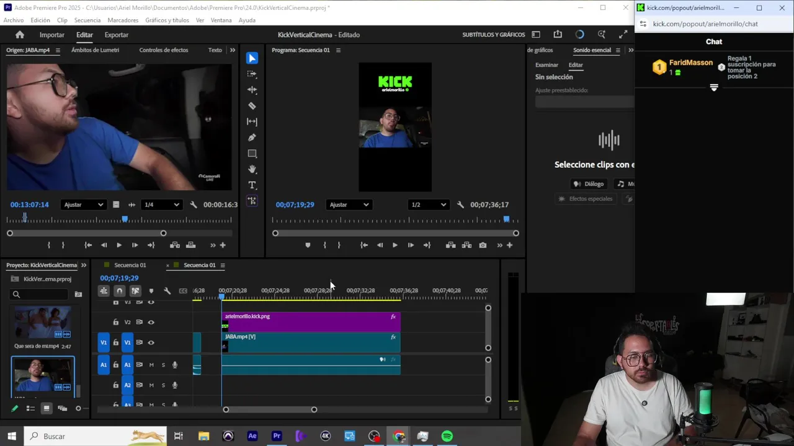
Task: Open button editor plus in Program monitor
Action: pos(509,245)
